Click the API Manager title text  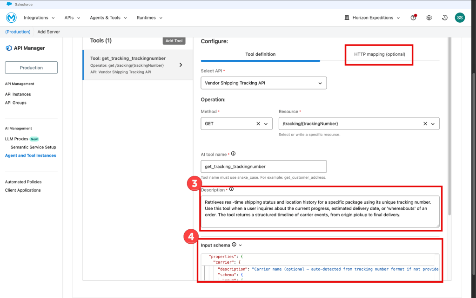click(x=29, y=48)
